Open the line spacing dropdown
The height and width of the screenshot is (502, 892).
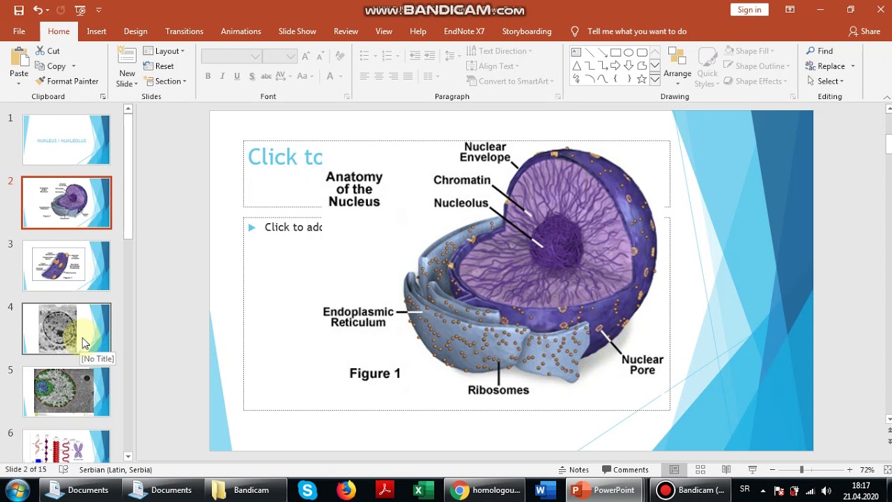click(452, 55)
